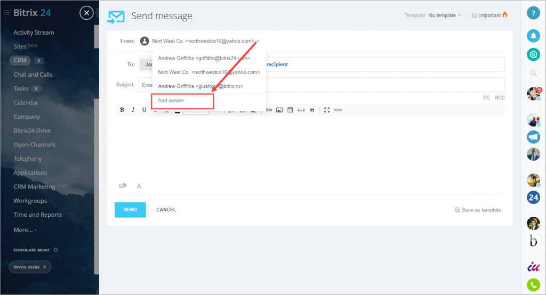Click the Subject input field
This screenshot has width=546, height=295.
click(x=322, y=85)
